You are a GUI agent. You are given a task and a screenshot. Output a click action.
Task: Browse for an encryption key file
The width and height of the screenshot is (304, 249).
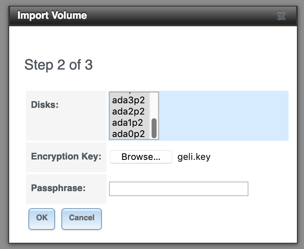141,157
